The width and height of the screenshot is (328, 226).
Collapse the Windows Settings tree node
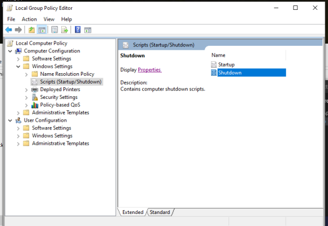(19, 67)
